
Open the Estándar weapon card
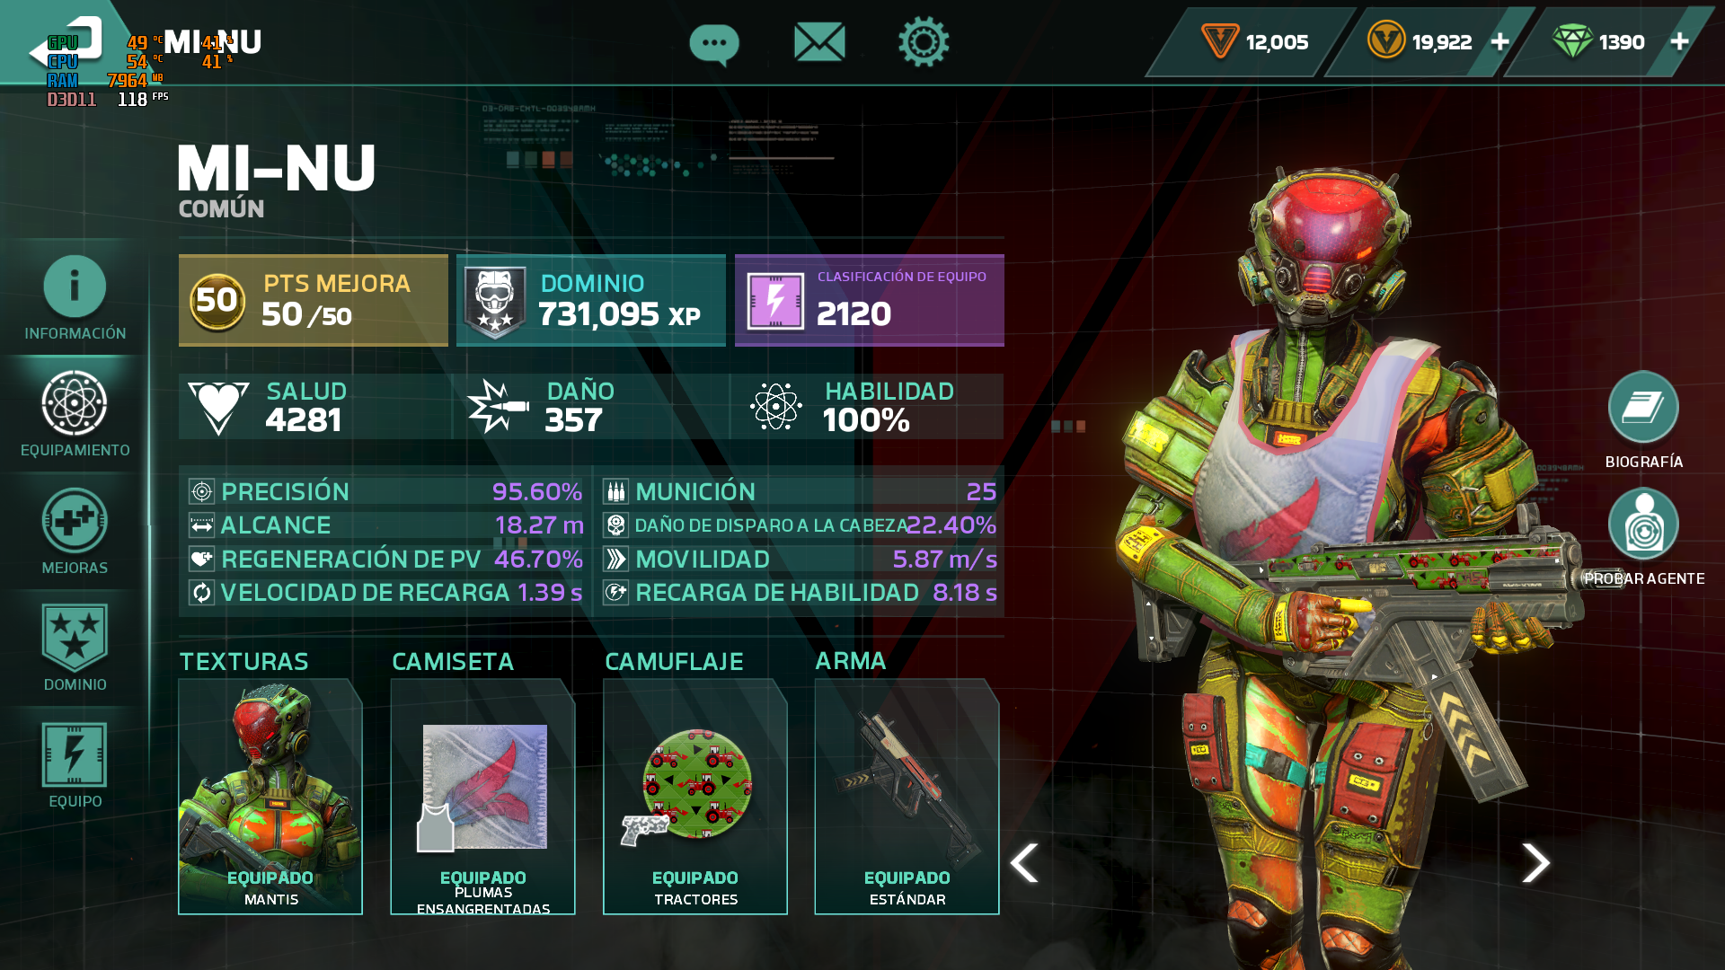coord(907,797)
